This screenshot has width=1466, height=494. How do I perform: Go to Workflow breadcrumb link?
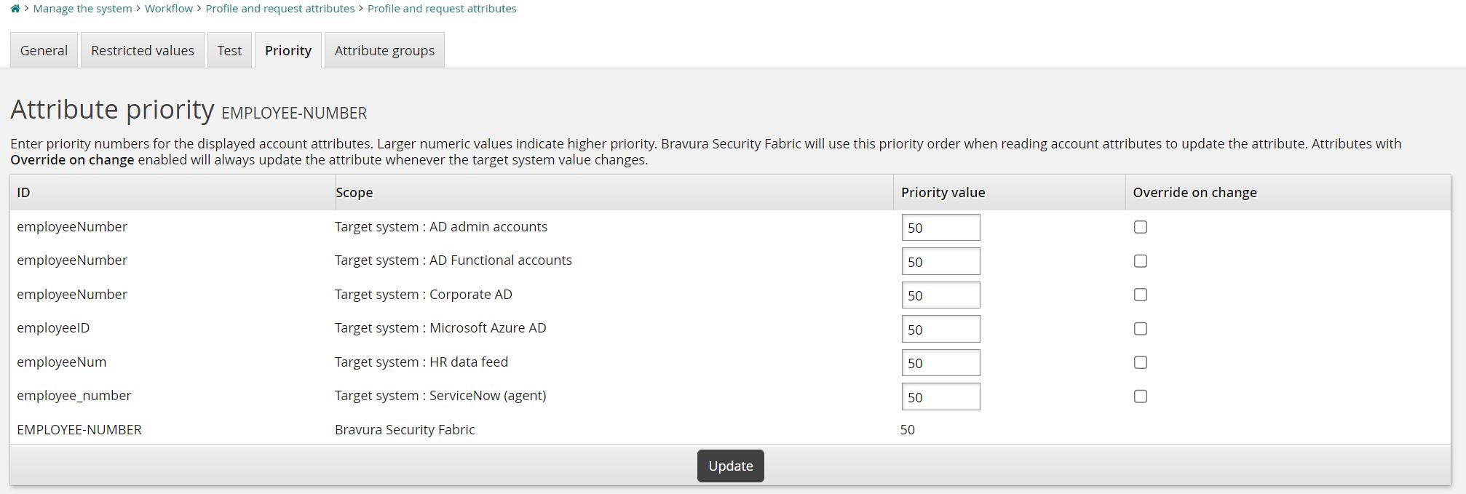(169, 9)
